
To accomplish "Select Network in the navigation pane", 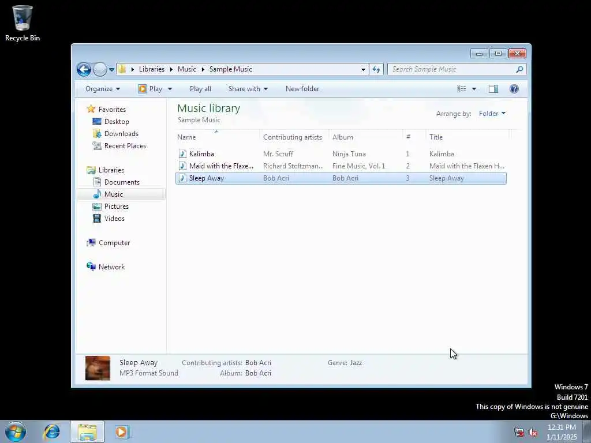I will tap(111, 266).
